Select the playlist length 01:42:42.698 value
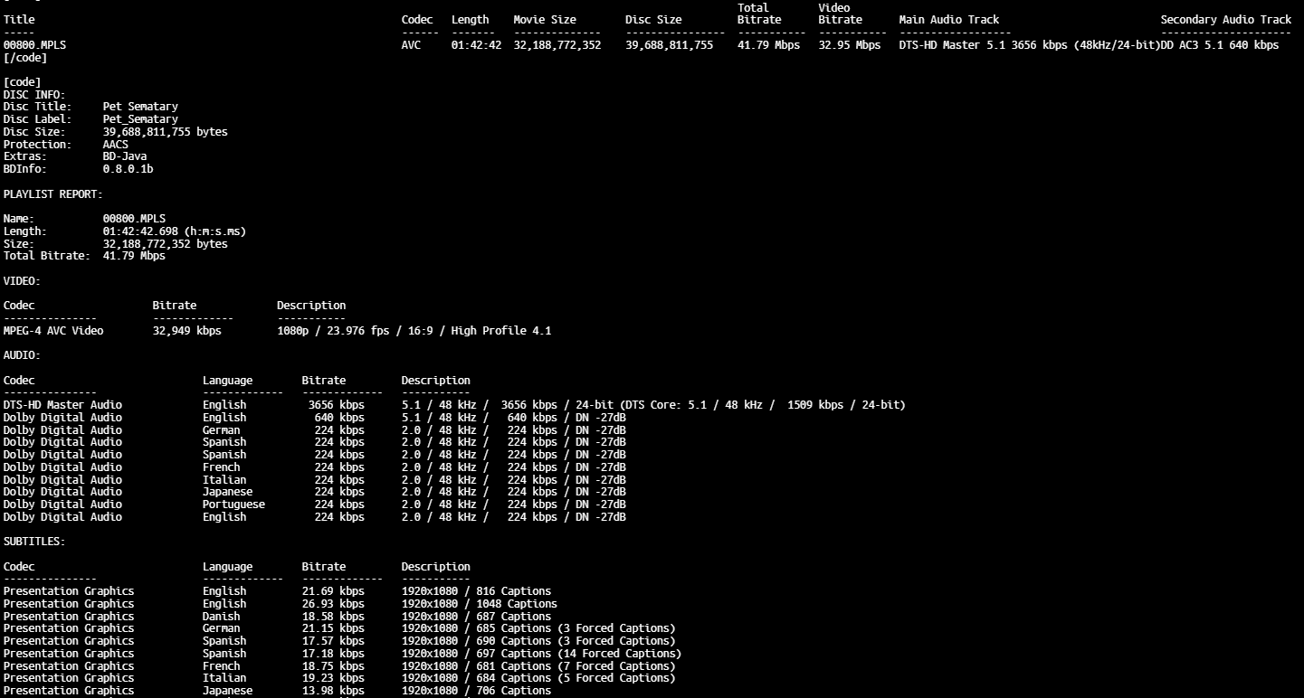 174,231
